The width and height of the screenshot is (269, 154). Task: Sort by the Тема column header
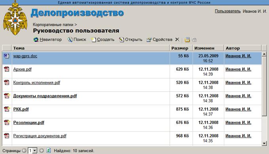tap(91, 48)
